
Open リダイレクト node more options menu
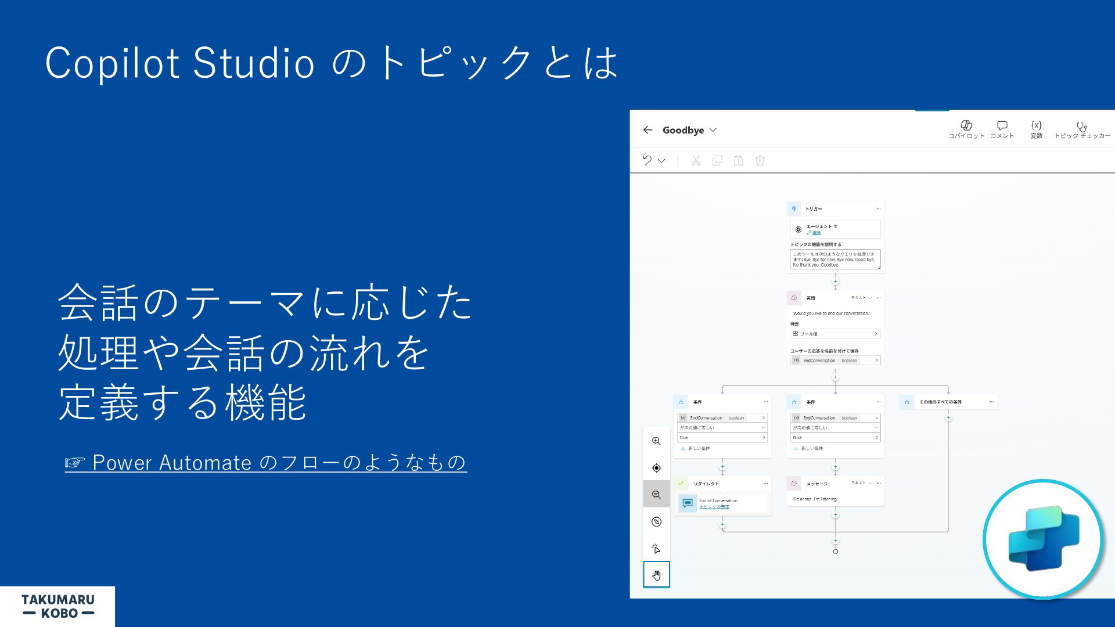pyautogui.click(x=765, y=484)
